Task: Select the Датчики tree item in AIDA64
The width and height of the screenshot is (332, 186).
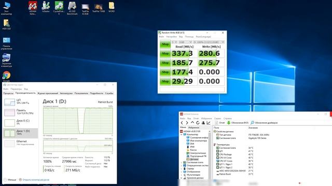Action: [x=192, y=159]
